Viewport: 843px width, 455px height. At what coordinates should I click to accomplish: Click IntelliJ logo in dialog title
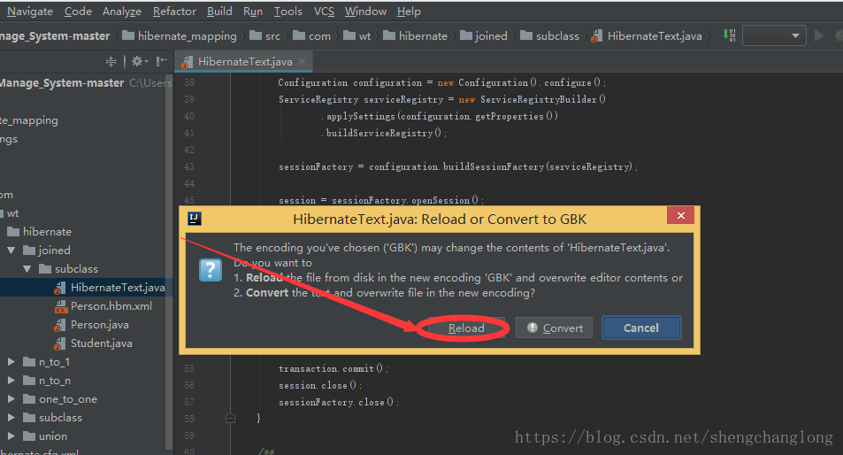(x=194, y=219)
